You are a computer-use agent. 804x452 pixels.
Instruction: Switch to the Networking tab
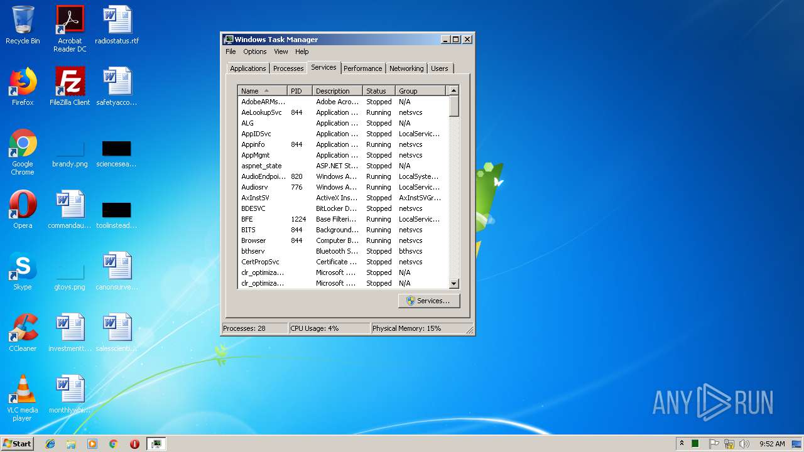tap(406, 68)
